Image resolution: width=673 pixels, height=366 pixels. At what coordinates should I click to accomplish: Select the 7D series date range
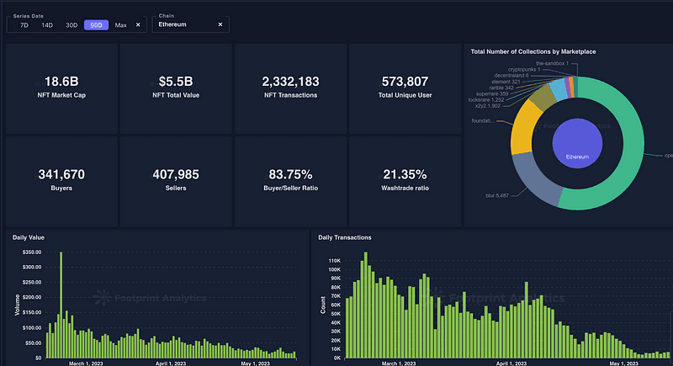[24, 25]
